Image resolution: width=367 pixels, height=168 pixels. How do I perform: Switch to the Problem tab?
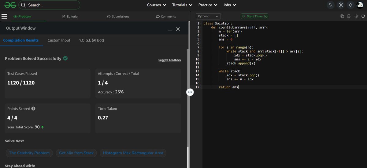point(22,16)
